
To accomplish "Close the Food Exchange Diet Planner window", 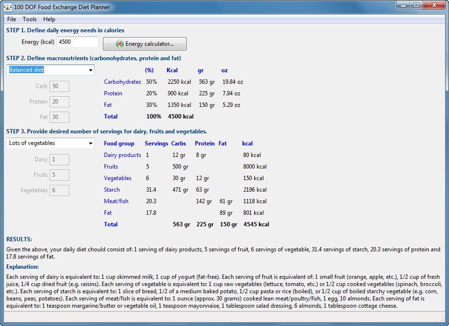I will [434, 5].
